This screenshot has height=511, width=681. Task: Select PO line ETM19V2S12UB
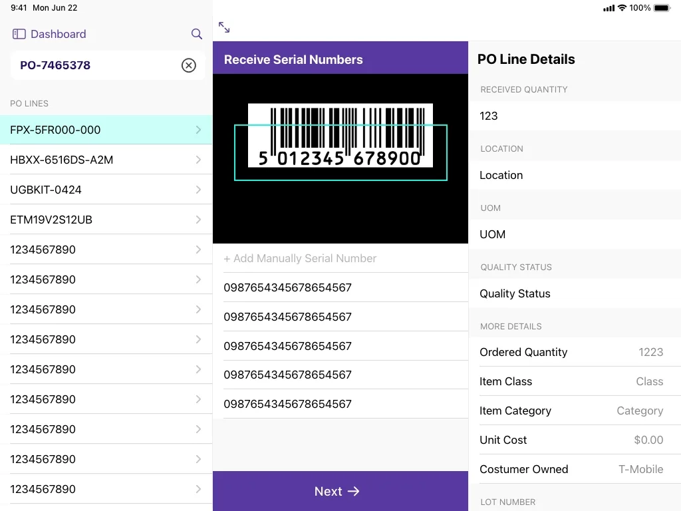tap(106, 220)
